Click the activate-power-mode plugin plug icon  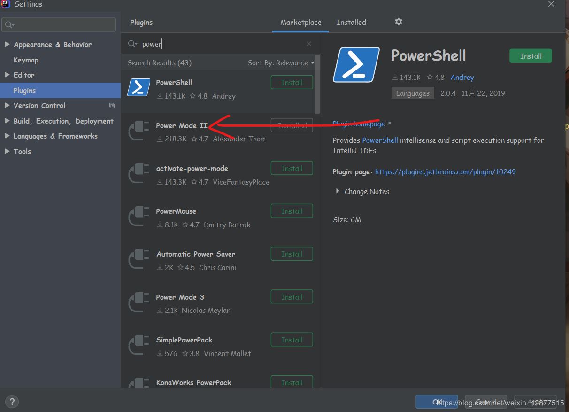point(138,173)
